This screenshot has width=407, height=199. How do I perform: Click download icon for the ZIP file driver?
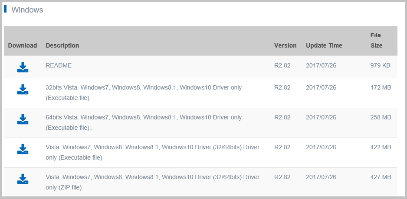(x=23, y=179)
